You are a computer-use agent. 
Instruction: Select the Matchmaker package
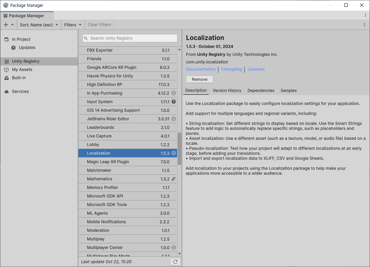128,171
